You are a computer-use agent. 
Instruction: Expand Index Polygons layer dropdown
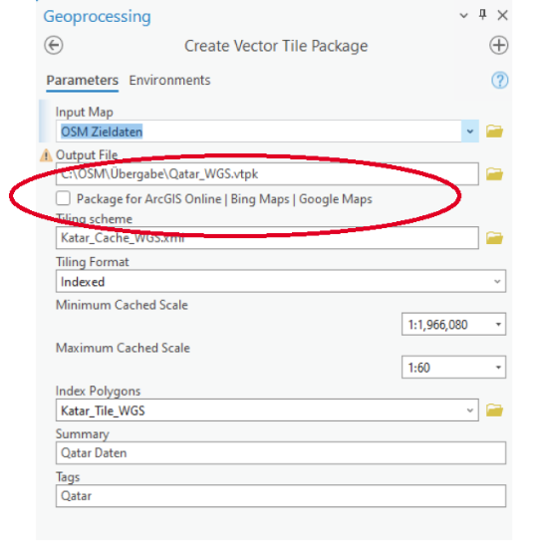470,410
